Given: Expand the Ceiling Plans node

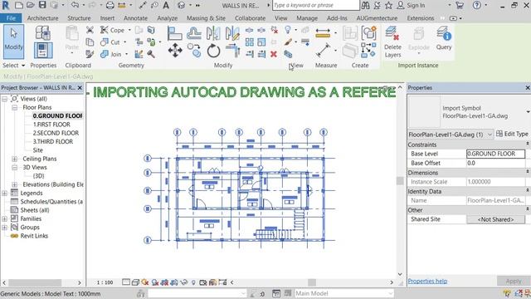Looking at the screenshot, I should coord(15,159).
